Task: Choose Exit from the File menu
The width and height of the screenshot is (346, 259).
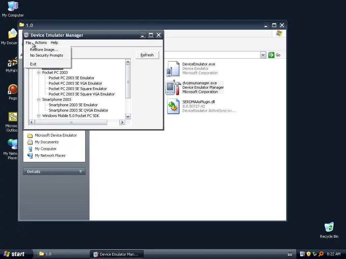Action: click(x=33, y=64)
